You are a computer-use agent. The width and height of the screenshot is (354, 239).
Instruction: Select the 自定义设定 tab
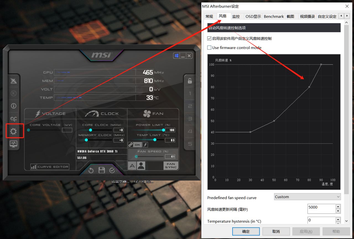327,16
